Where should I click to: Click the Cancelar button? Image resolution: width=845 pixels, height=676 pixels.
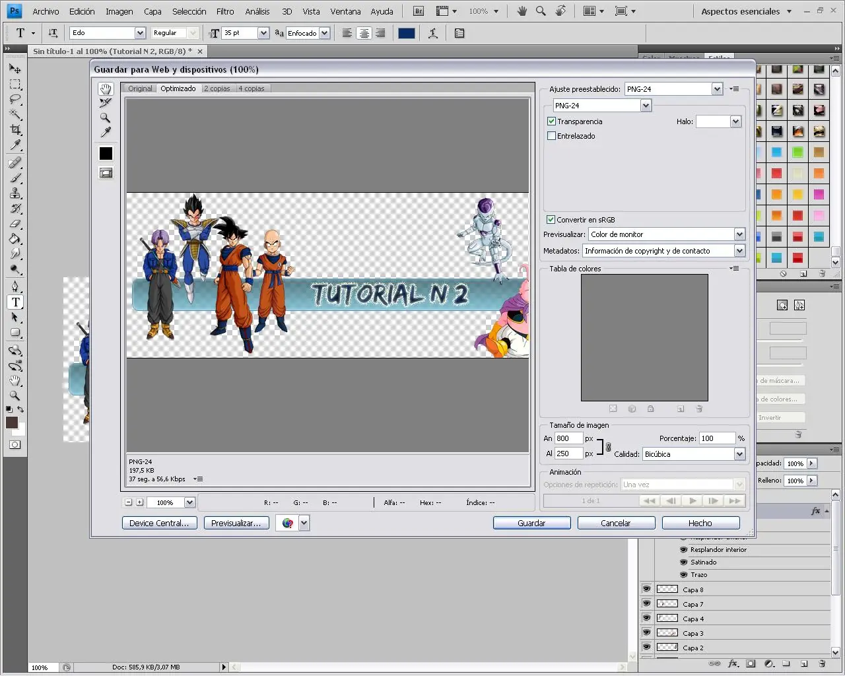pyautogui.click(x=616, y=523)
